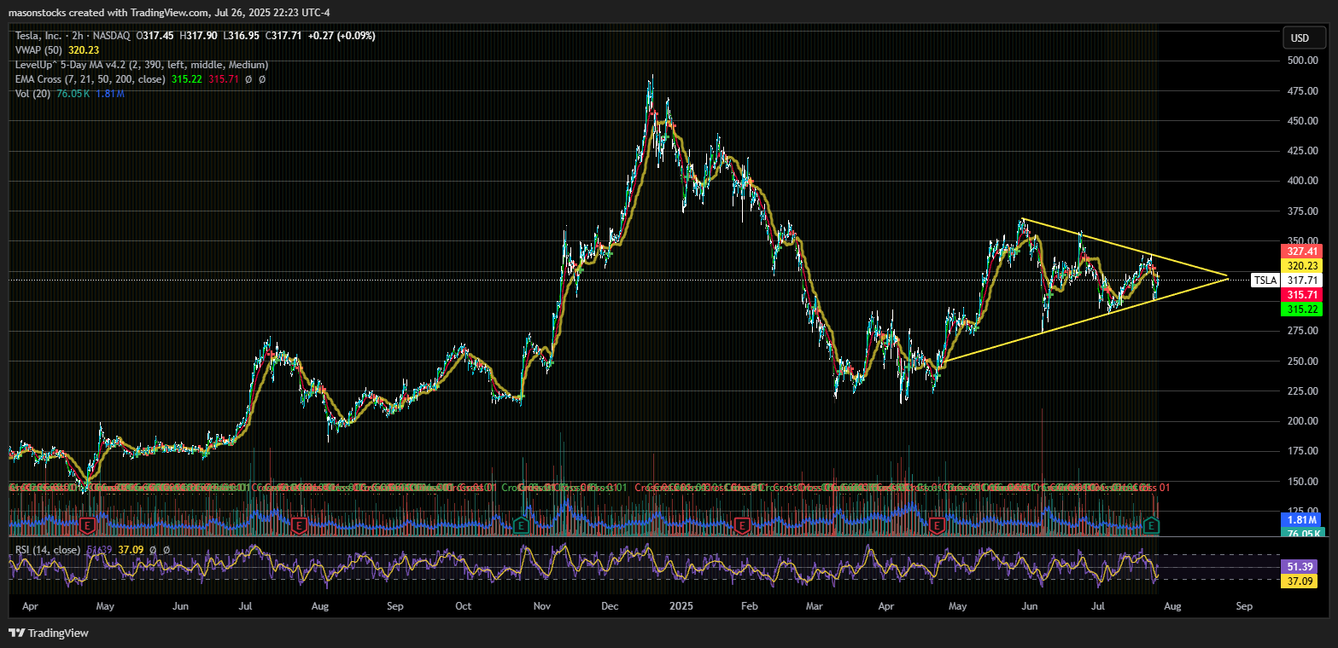Image resolution: width=1338 pixels, height=648 pixels.
Task: Click the green 315.22 price axis label
Action: [x=1302, y=309]
